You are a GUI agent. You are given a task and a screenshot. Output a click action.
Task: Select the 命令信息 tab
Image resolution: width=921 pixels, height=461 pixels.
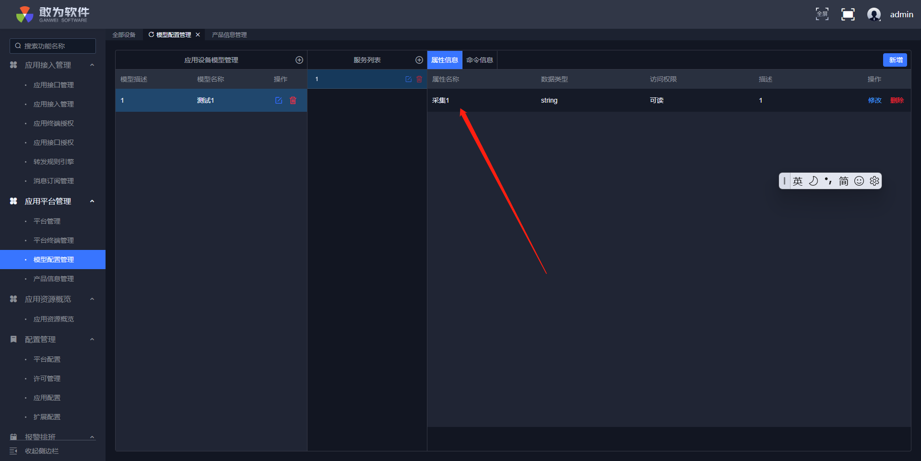480,60
